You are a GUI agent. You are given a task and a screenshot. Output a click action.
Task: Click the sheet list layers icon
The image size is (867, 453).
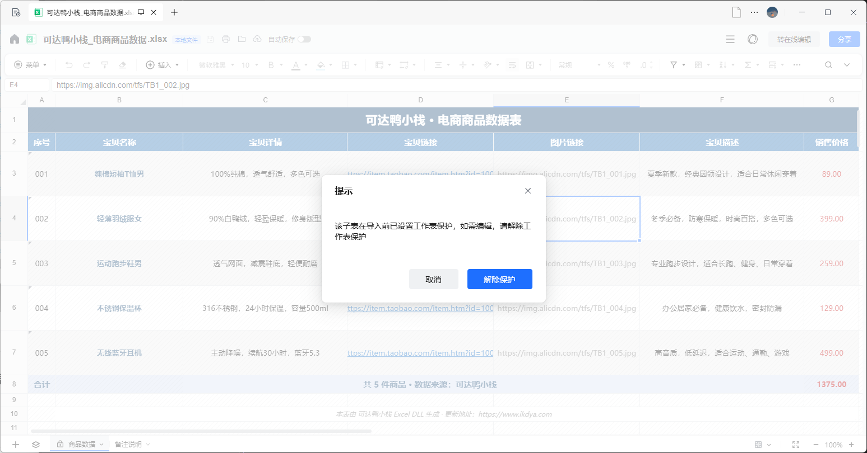point(36,445)
